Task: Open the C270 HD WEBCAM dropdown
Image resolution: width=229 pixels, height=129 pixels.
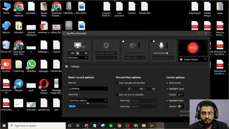Action: click(106, 53)
